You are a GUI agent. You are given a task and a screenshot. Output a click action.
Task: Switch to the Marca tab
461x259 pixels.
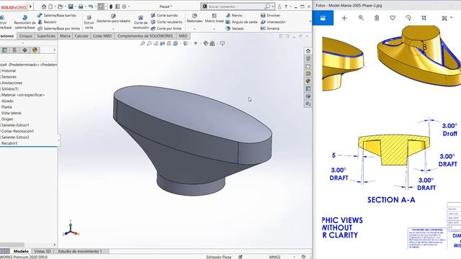pyautogui.click(x=65, y=36)
